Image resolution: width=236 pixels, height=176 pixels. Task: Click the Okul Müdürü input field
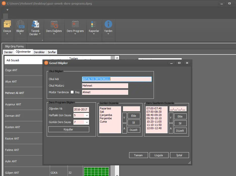click(105, 86)
